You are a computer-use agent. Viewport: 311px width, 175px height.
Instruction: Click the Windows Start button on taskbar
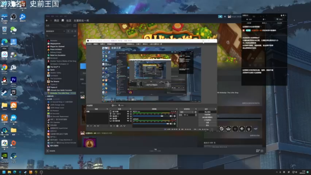pos(4,172)
